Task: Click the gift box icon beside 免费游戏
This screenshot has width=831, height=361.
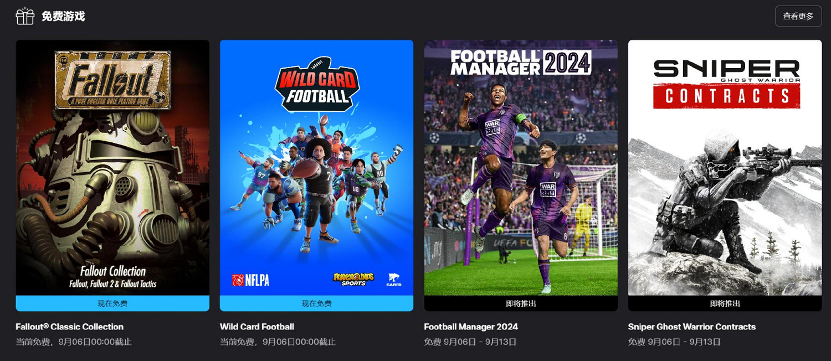Action: (x=25, y=16)
